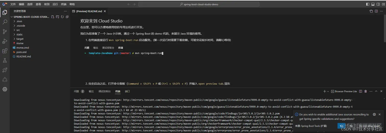Click No in Spring Boot notification
Image resolution: width=386 pixels, height=133 pixels.
pyautogui.click(x=351, y=126)
